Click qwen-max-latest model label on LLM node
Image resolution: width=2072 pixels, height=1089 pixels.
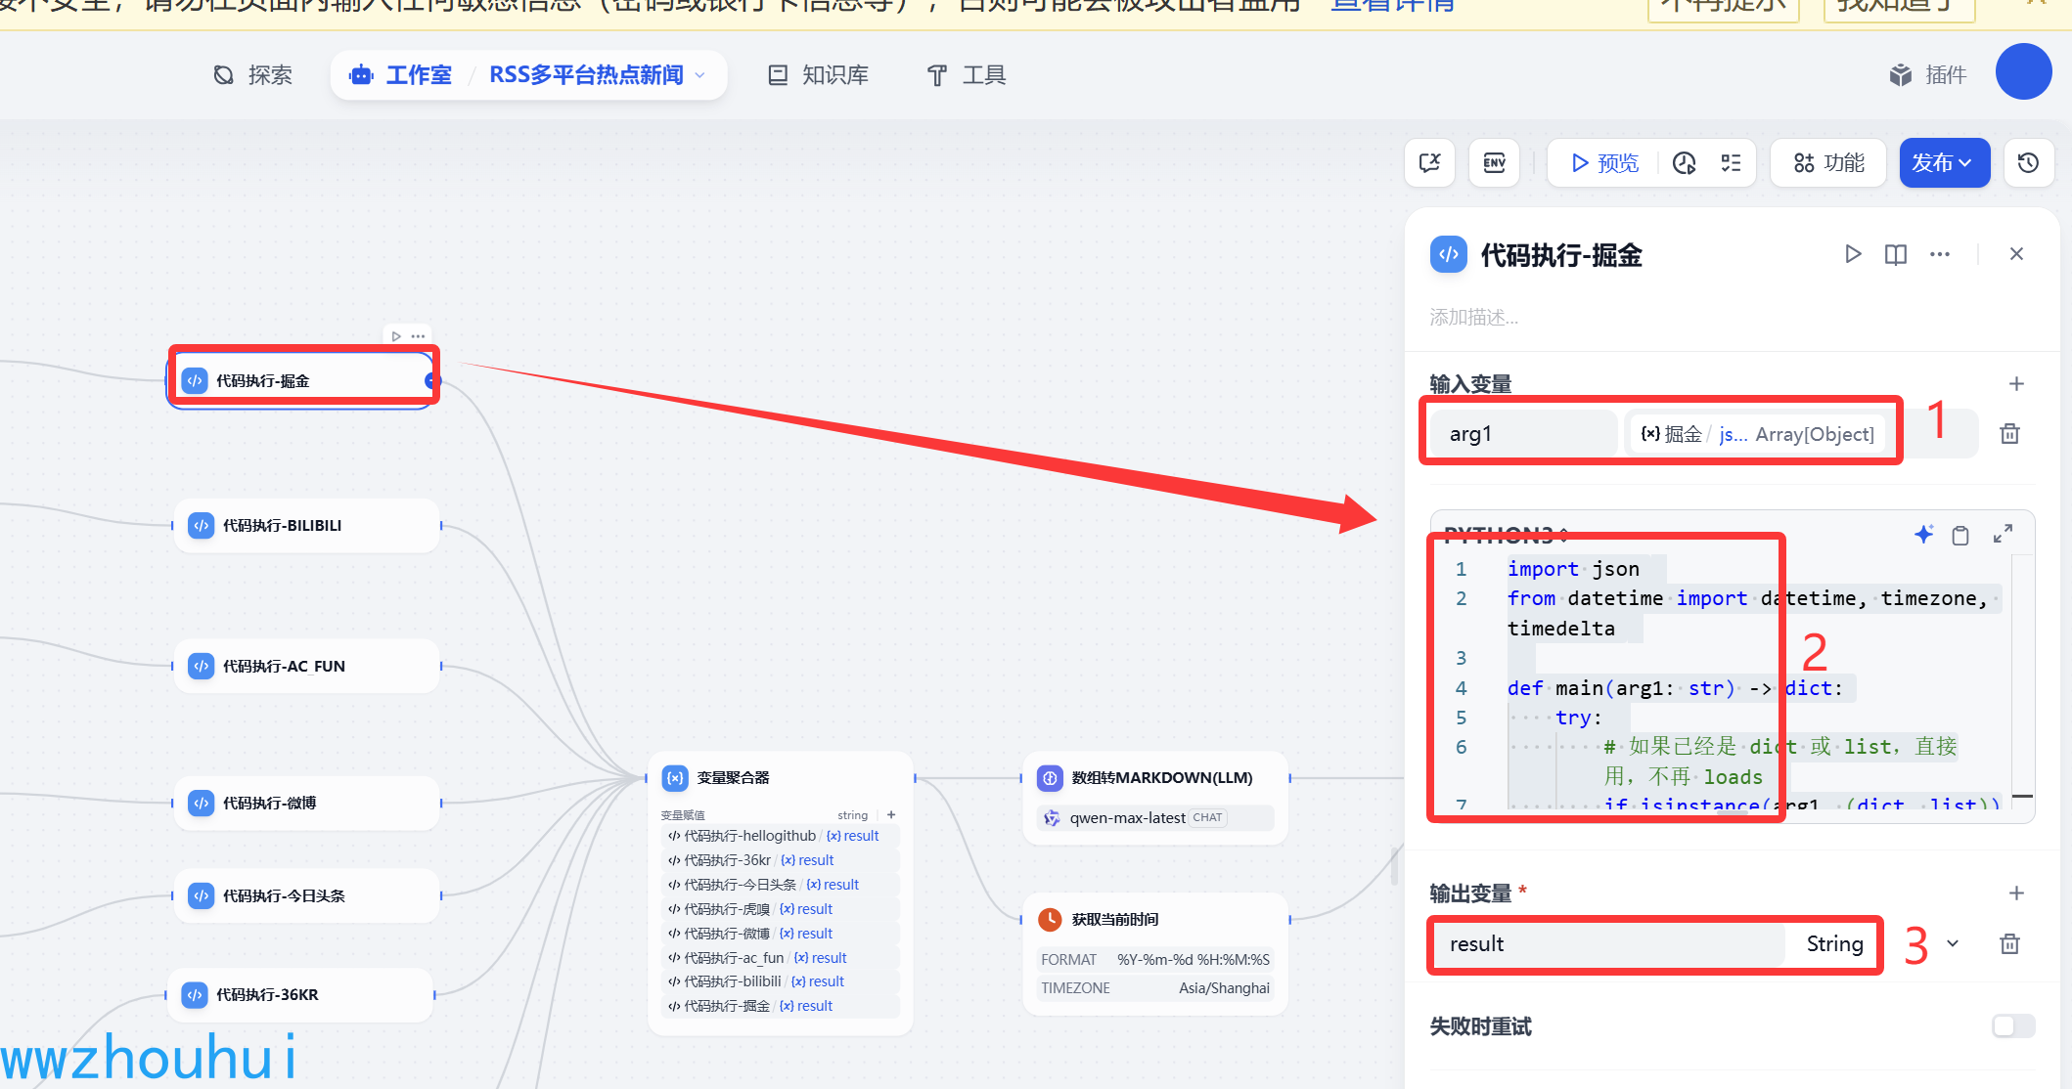(x=1127, y=818)
